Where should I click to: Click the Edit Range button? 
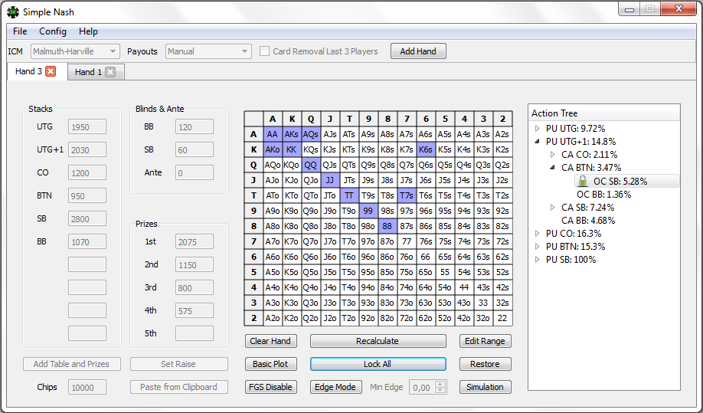tap(485, 341)
